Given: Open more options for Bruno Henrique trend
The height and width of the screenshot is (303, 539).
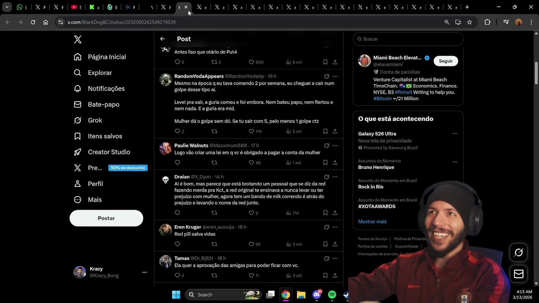Looking at the screenshot, I should click(x=455, y=162).
